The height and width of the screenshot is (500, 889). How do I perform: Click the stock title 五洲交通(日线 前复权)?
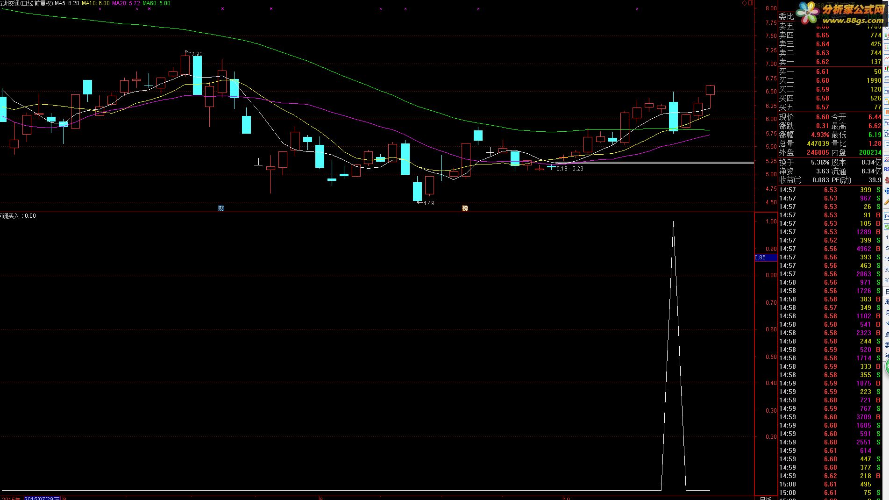[26, 3]
